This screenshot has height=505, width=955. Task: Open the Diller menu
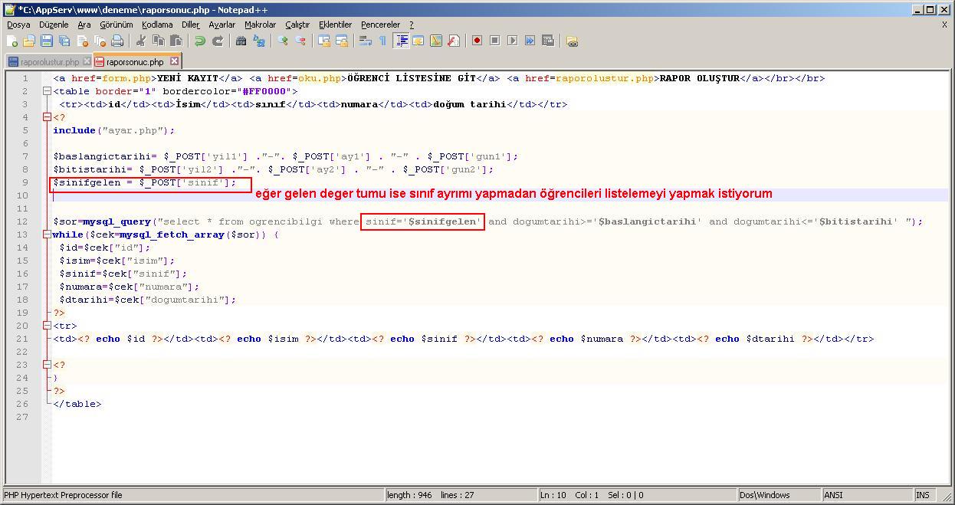pos(191,25)
